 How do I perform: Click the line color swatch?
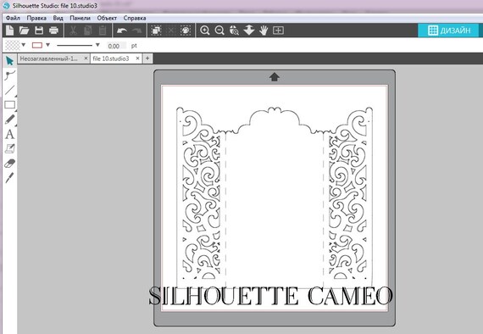pos(37,45)
